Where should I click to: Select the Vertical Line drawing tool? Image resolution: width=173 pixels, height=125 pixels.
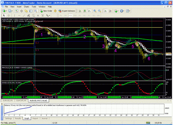pyautogui.click(x=14, y=15)
